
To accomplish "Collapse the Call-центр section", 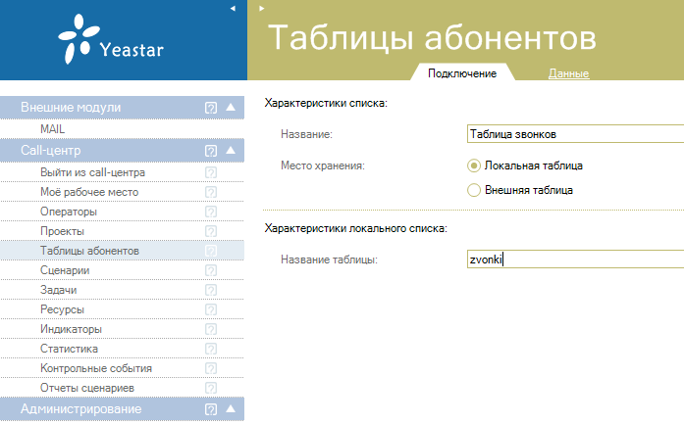I will pos(231,151).
